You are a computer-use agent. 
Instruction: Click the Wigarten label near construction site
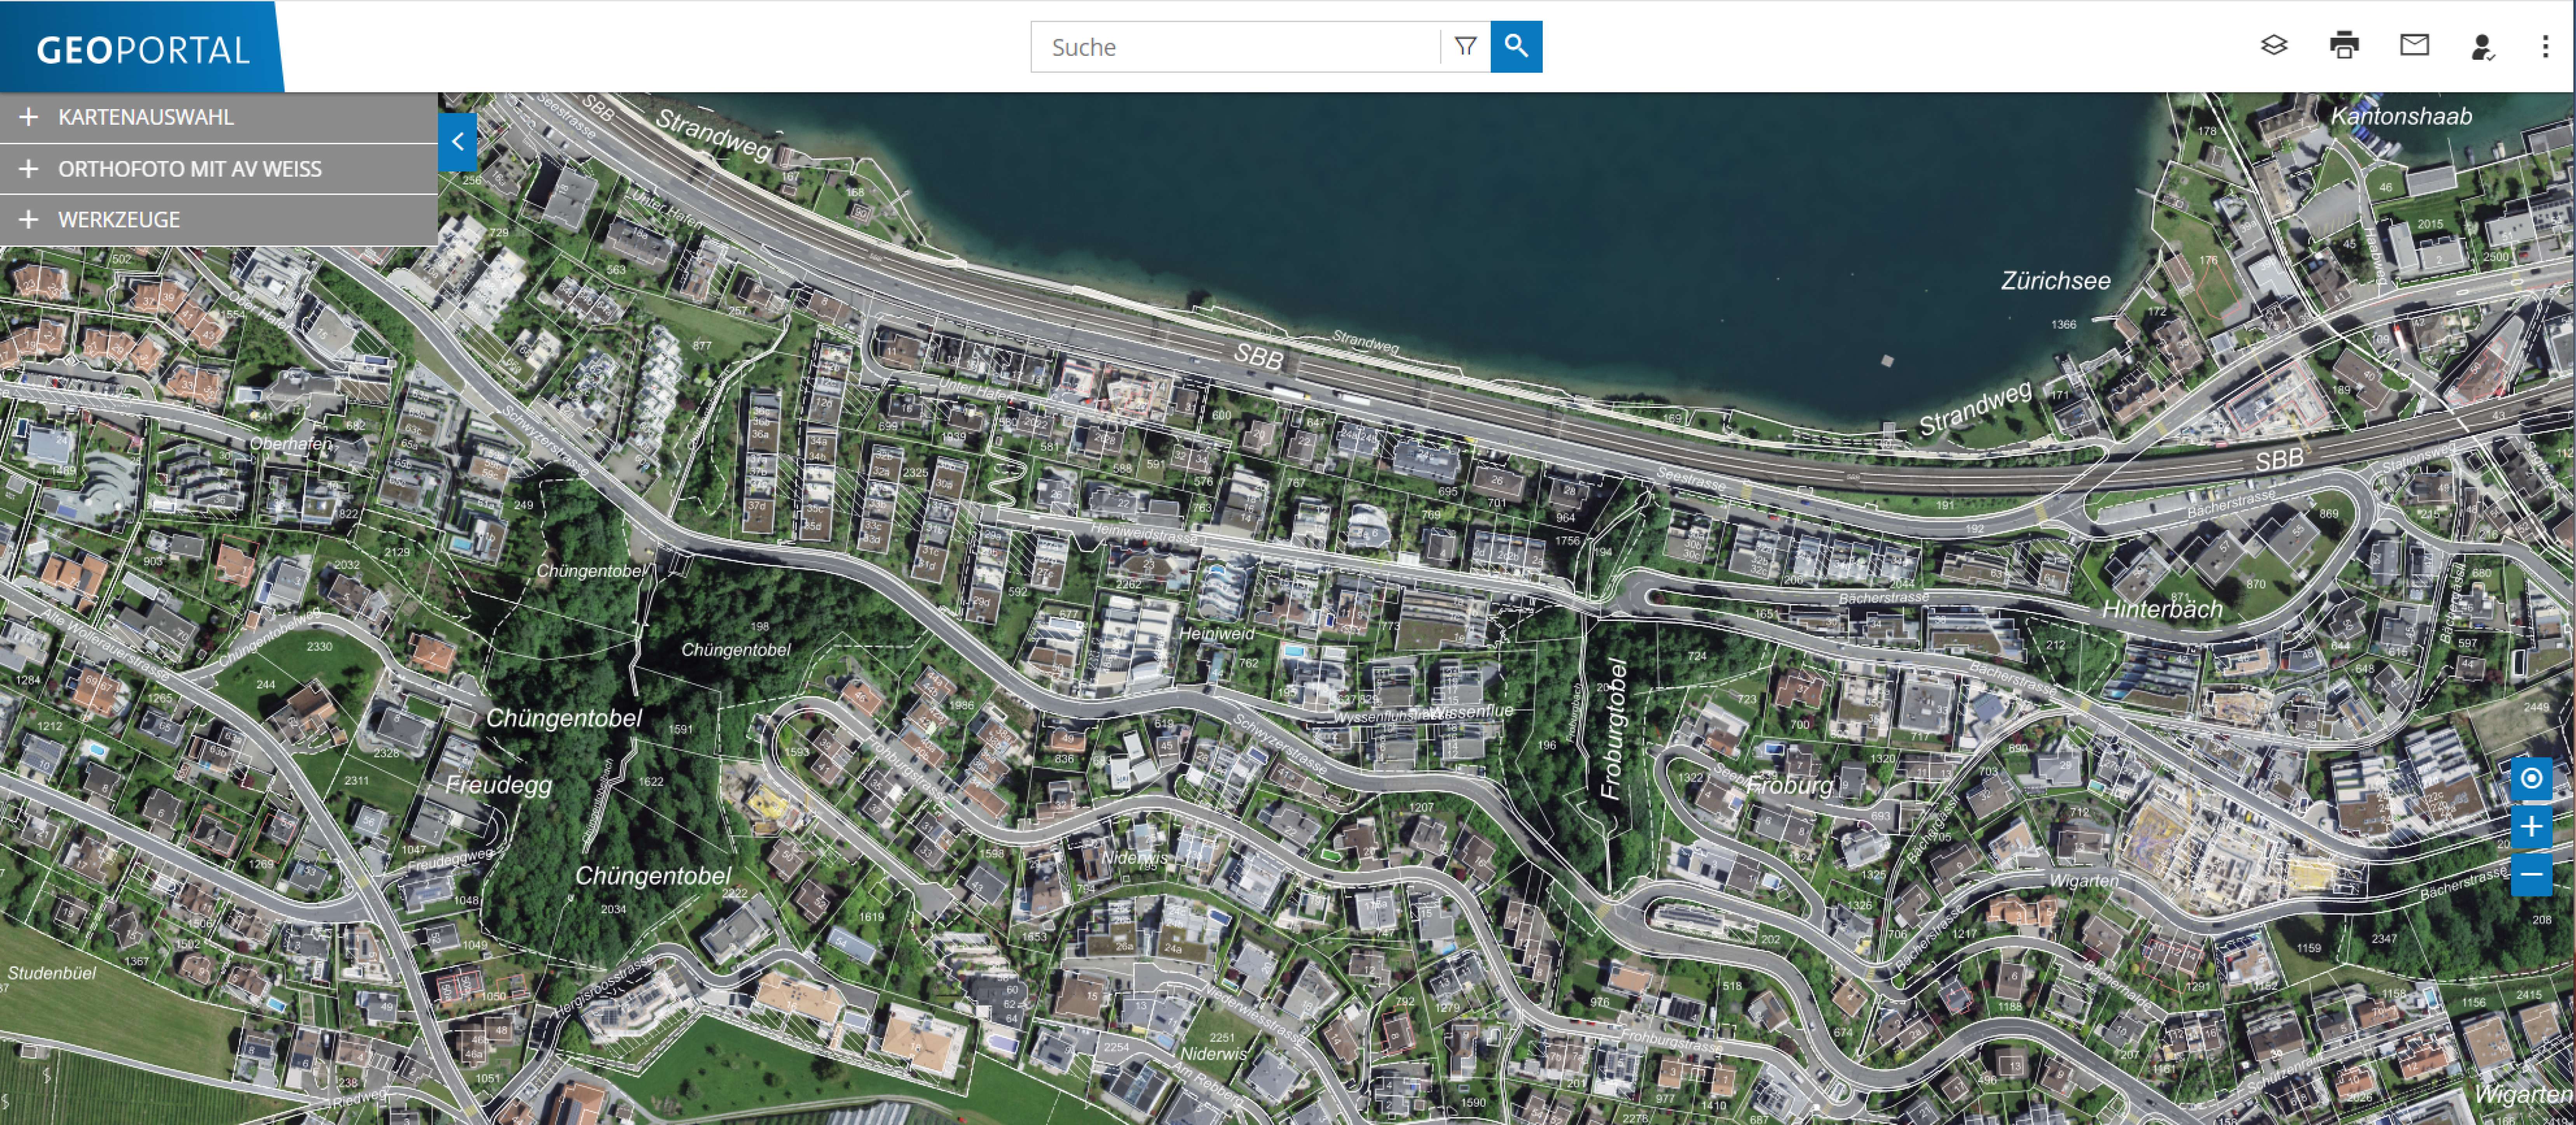[2083, 880]
